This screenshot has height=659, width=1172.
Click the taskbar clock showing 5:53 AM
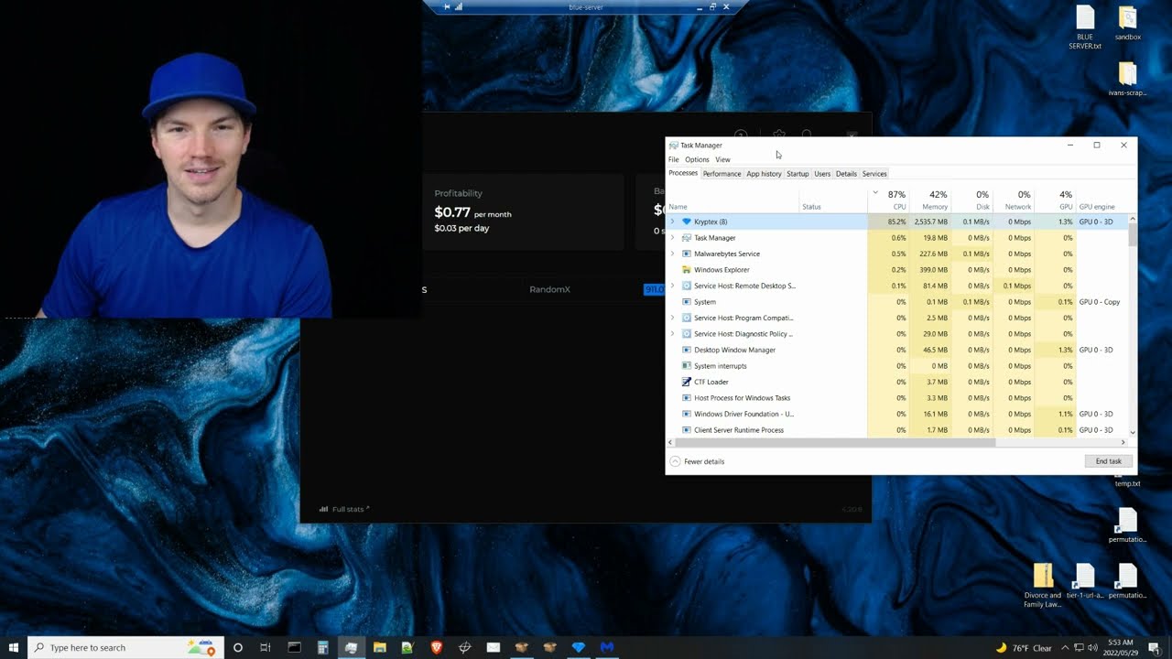[1120, 648]
